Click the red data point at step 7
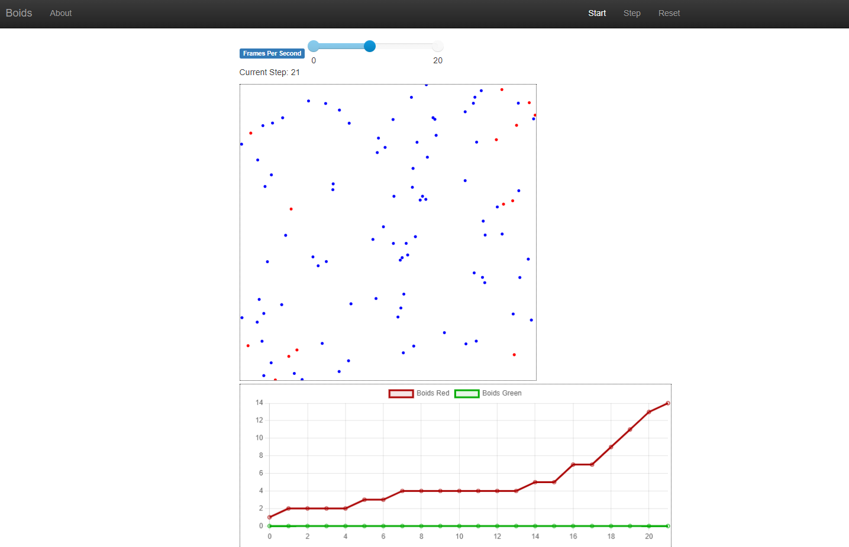Viewport: 849px width, 547px height. pos(402,491)
